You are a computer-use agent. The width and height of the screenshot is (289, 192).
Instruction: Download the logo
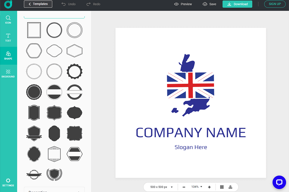tap(237, 4)
